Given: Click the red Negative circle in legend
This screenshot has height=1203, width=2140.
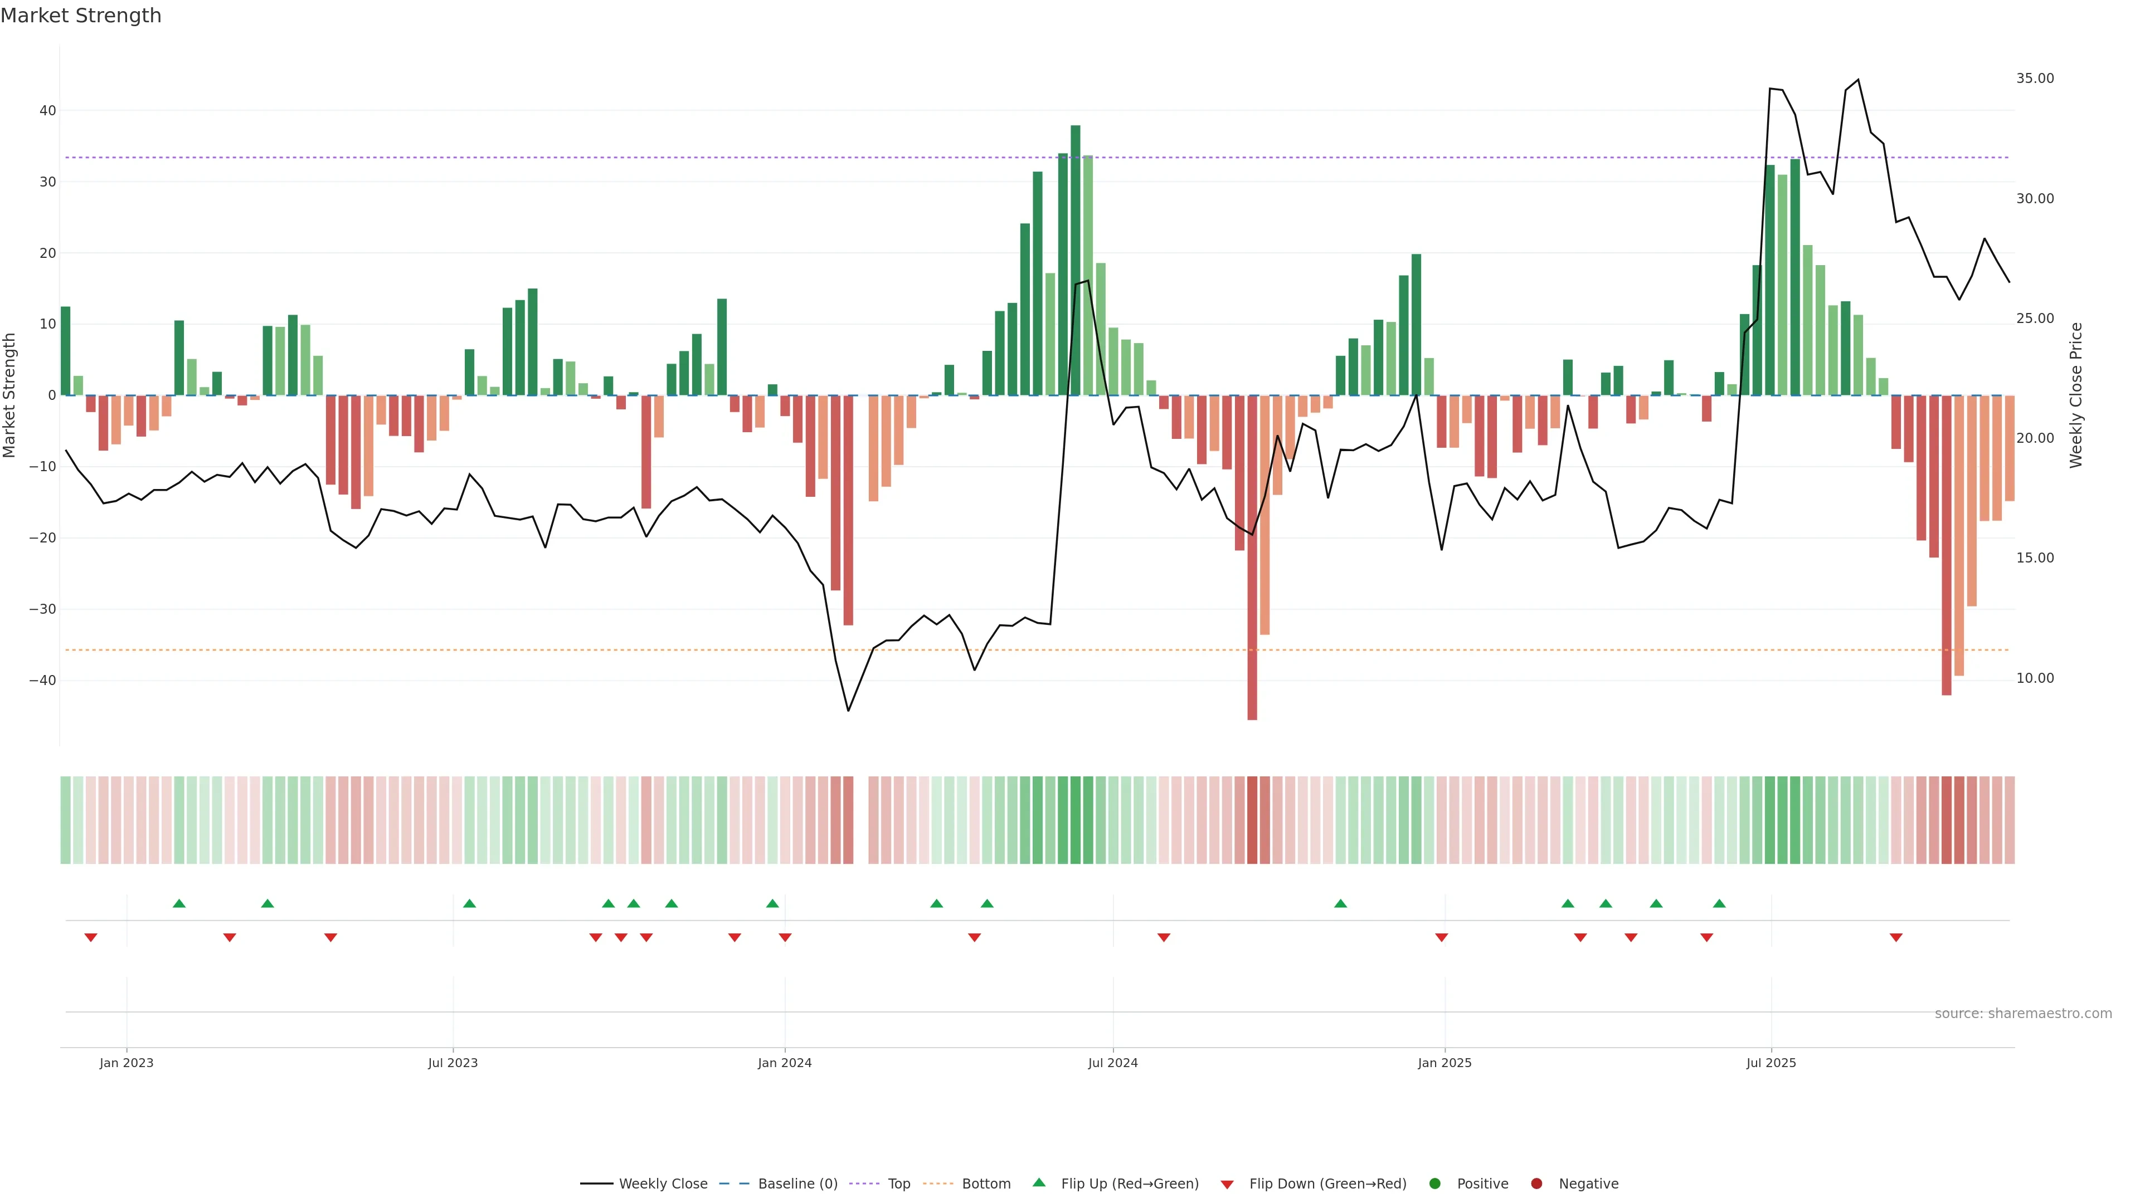Looking at the screenshot, I should click(x=1536, y=1184).
